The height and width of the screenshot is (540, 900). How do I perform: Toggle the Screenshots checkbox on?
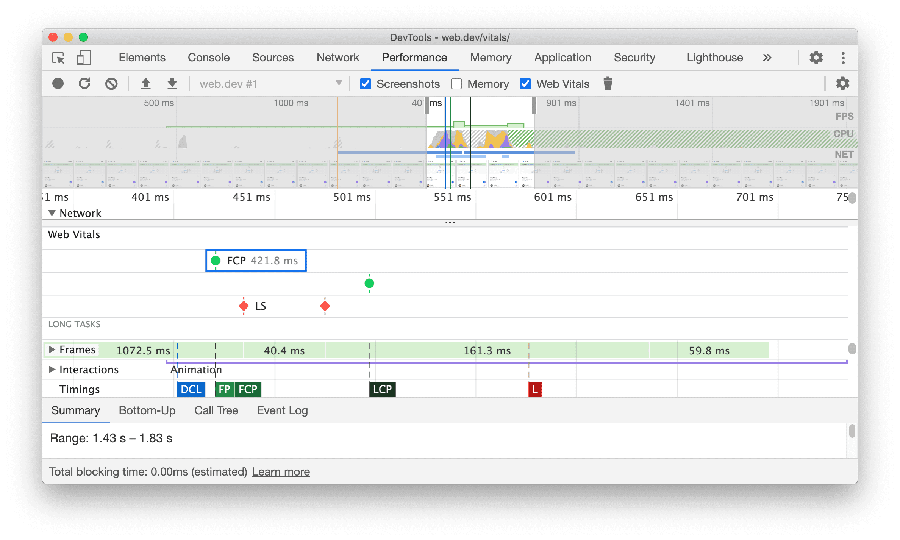tap(363, 84)
